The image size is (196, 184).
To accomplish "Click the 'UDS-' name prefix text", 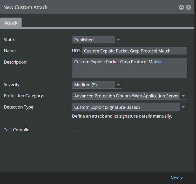I will click(77, 51).
